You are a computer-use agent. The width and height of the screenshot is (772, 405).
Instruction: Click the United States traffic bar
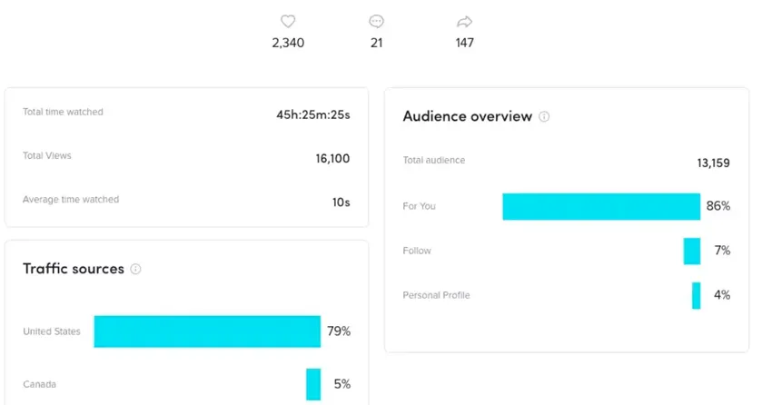[207, 331]
